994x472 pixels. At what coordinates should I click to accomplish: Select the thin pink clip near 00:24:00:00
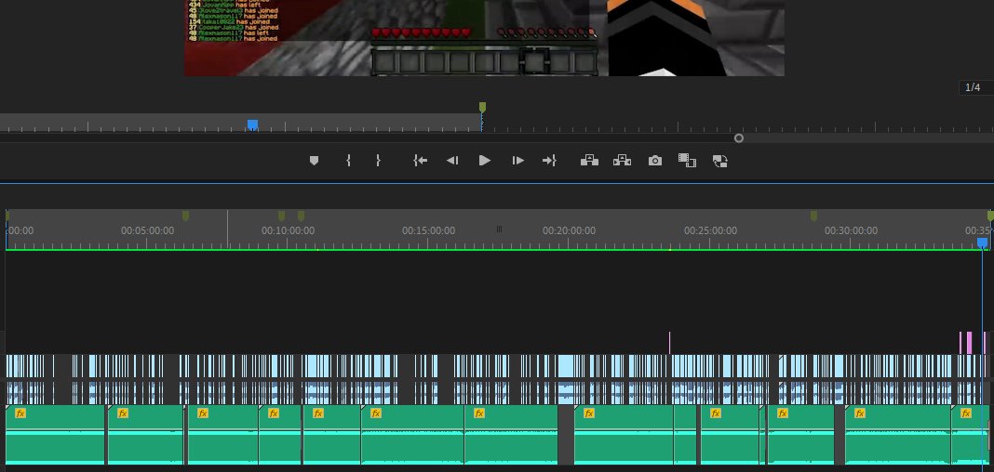pyautogui.click(x=669, y=343)
